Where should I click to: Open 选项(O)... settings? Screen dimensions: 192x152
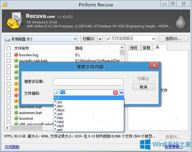(x=173, y=39)
